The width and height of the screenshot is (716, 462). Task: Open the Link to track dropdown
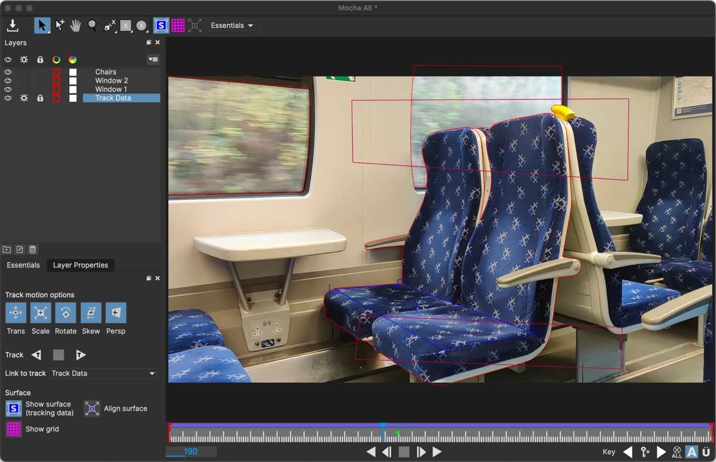click(103, 373)
